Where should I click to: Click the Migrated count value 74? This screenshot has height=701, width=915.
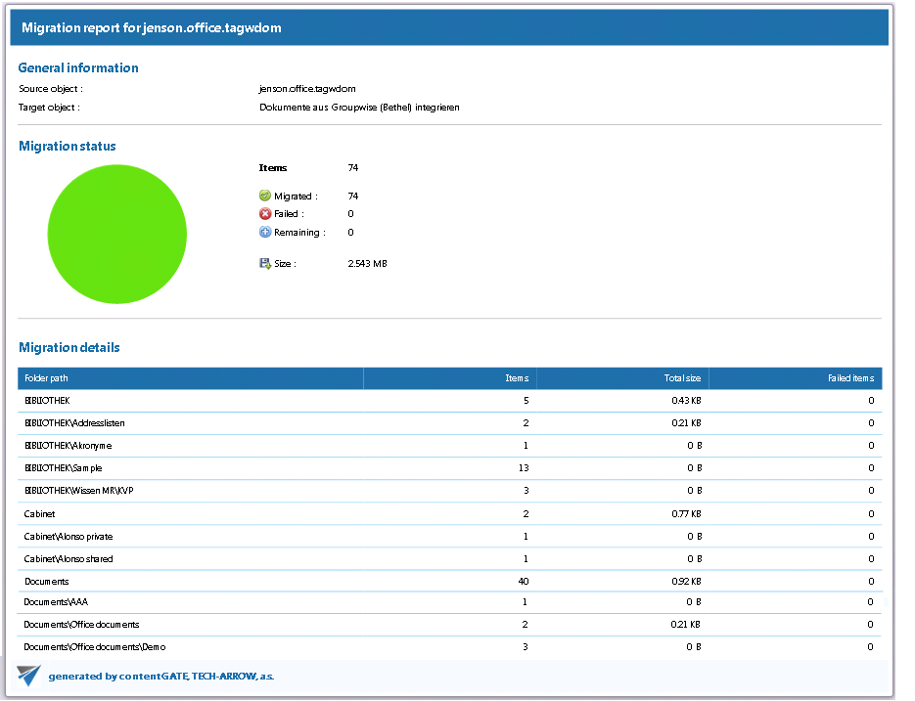(352, 196)
